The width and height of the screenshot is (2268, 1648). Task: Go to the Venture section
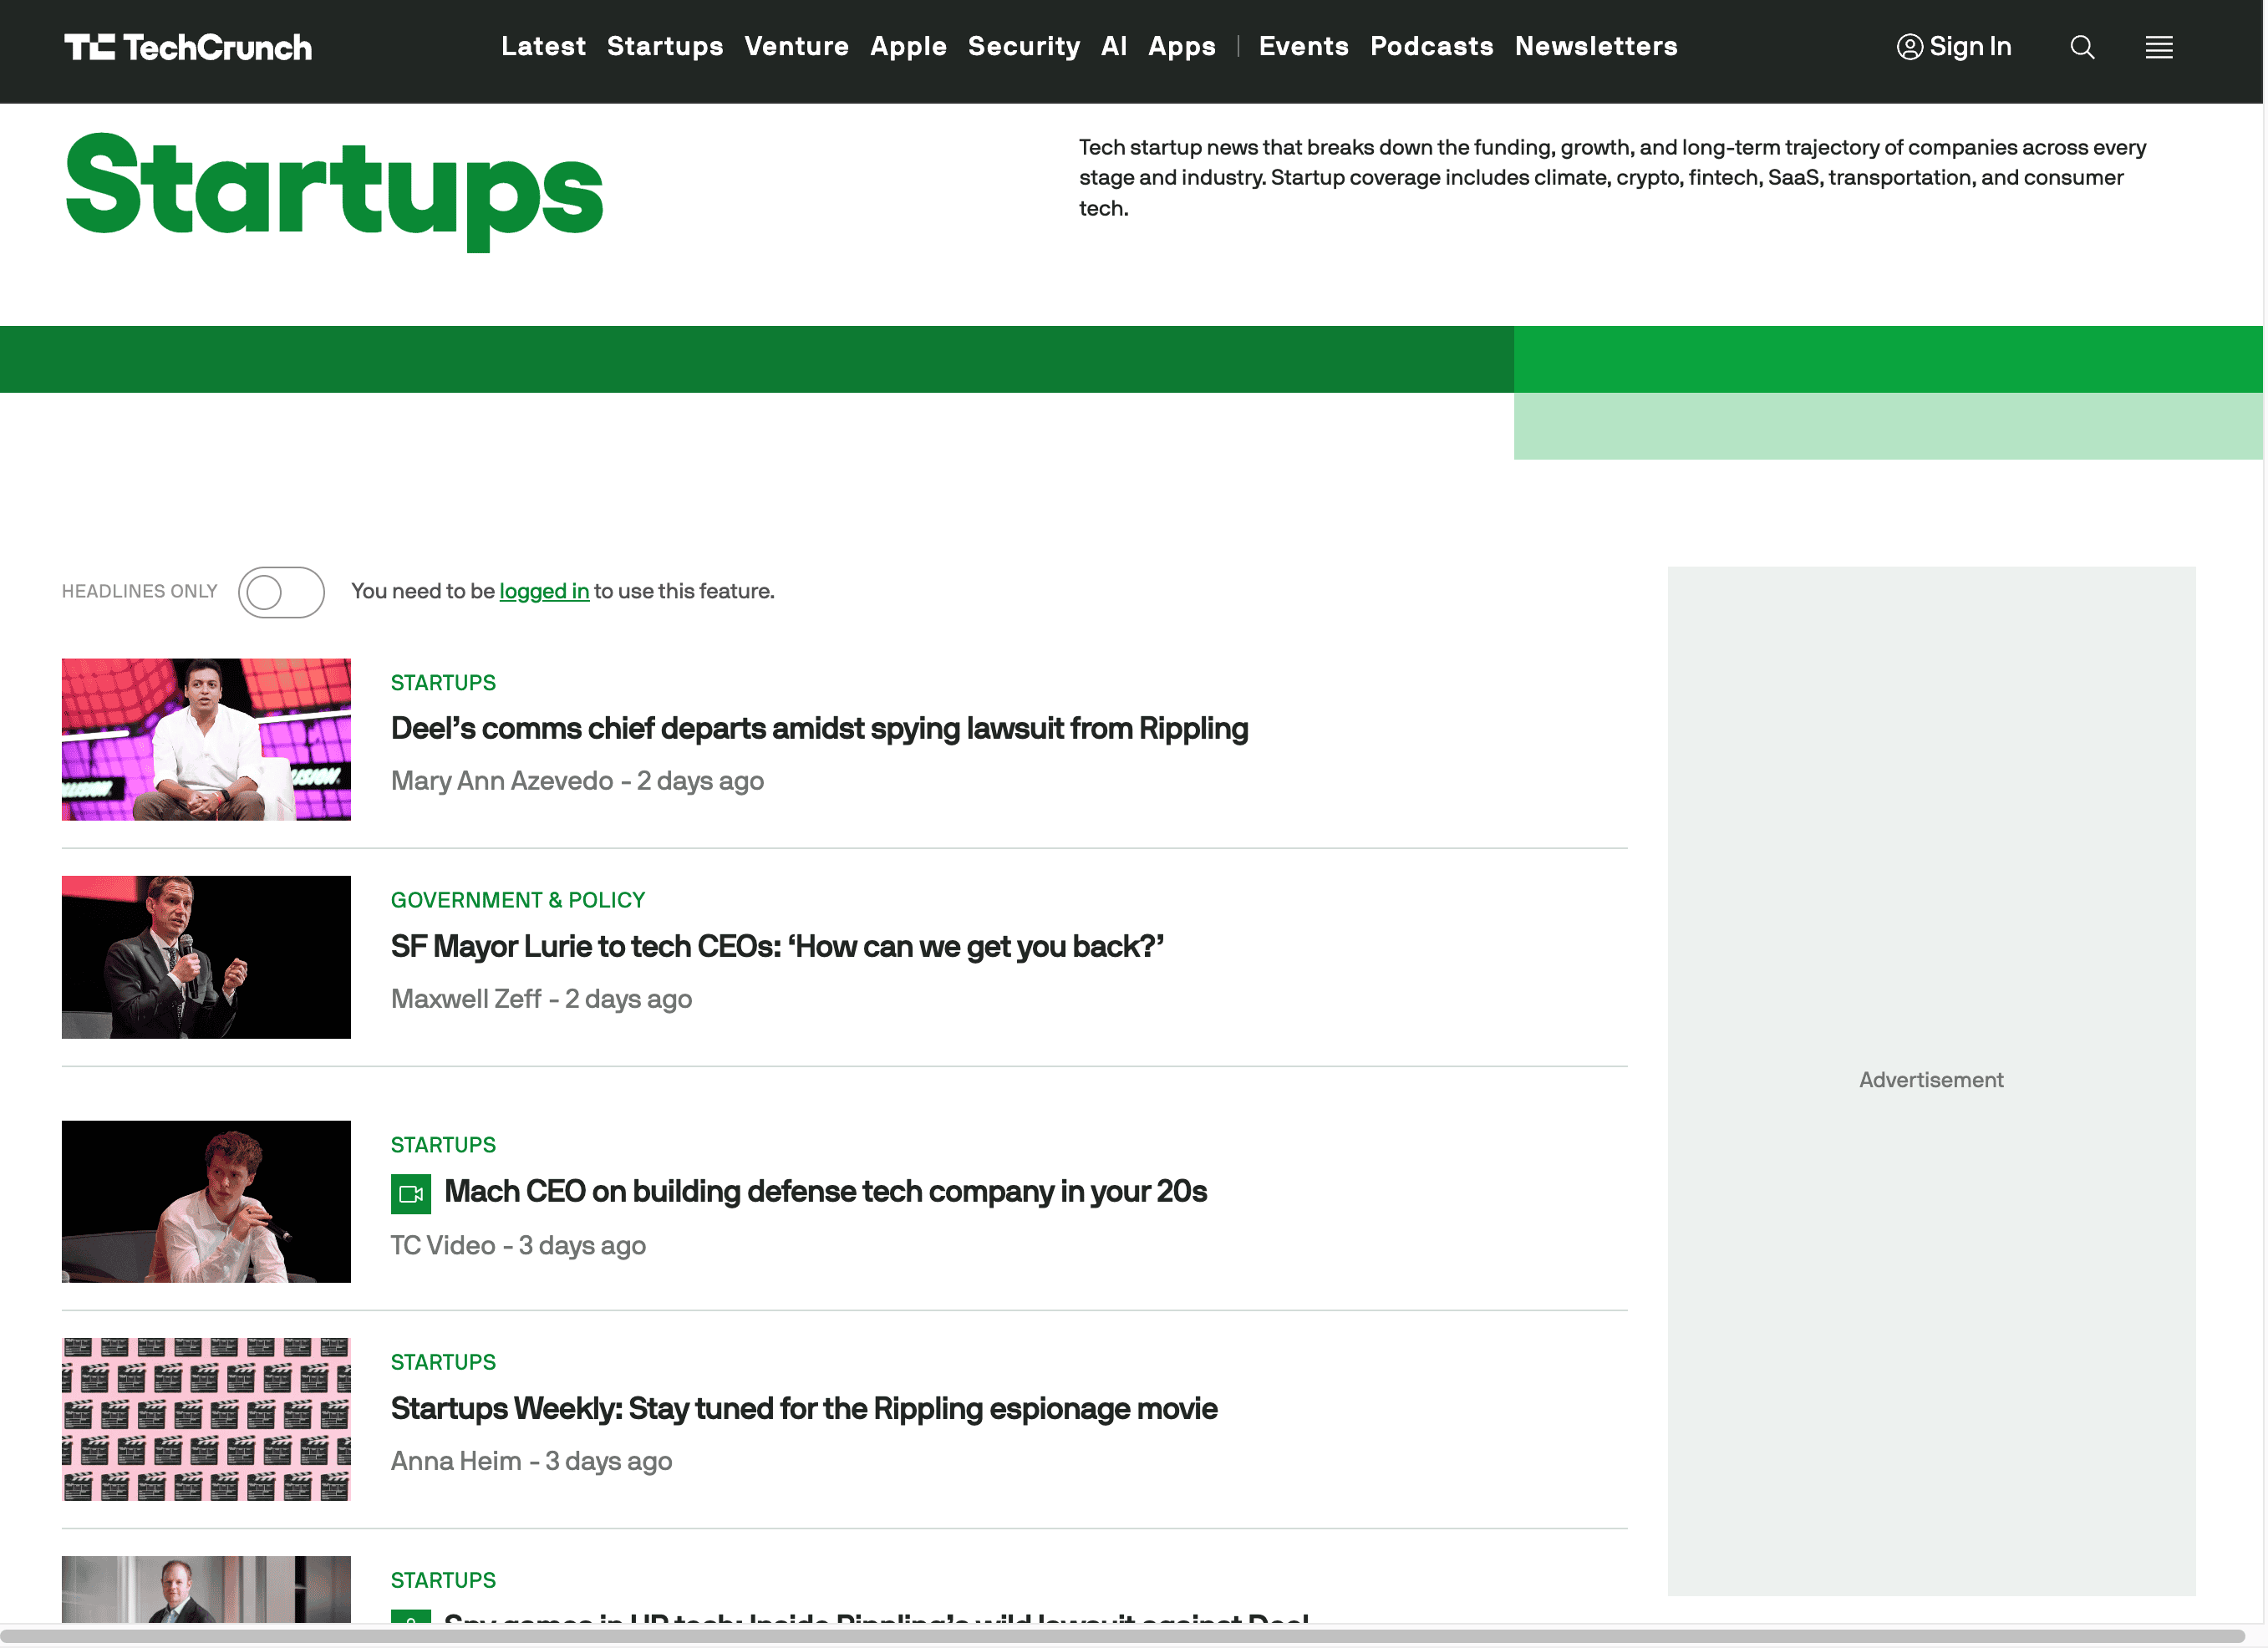(796, 46)
